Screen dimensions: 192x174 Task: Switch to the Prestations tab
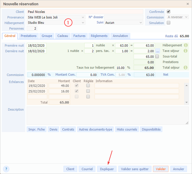29,36
